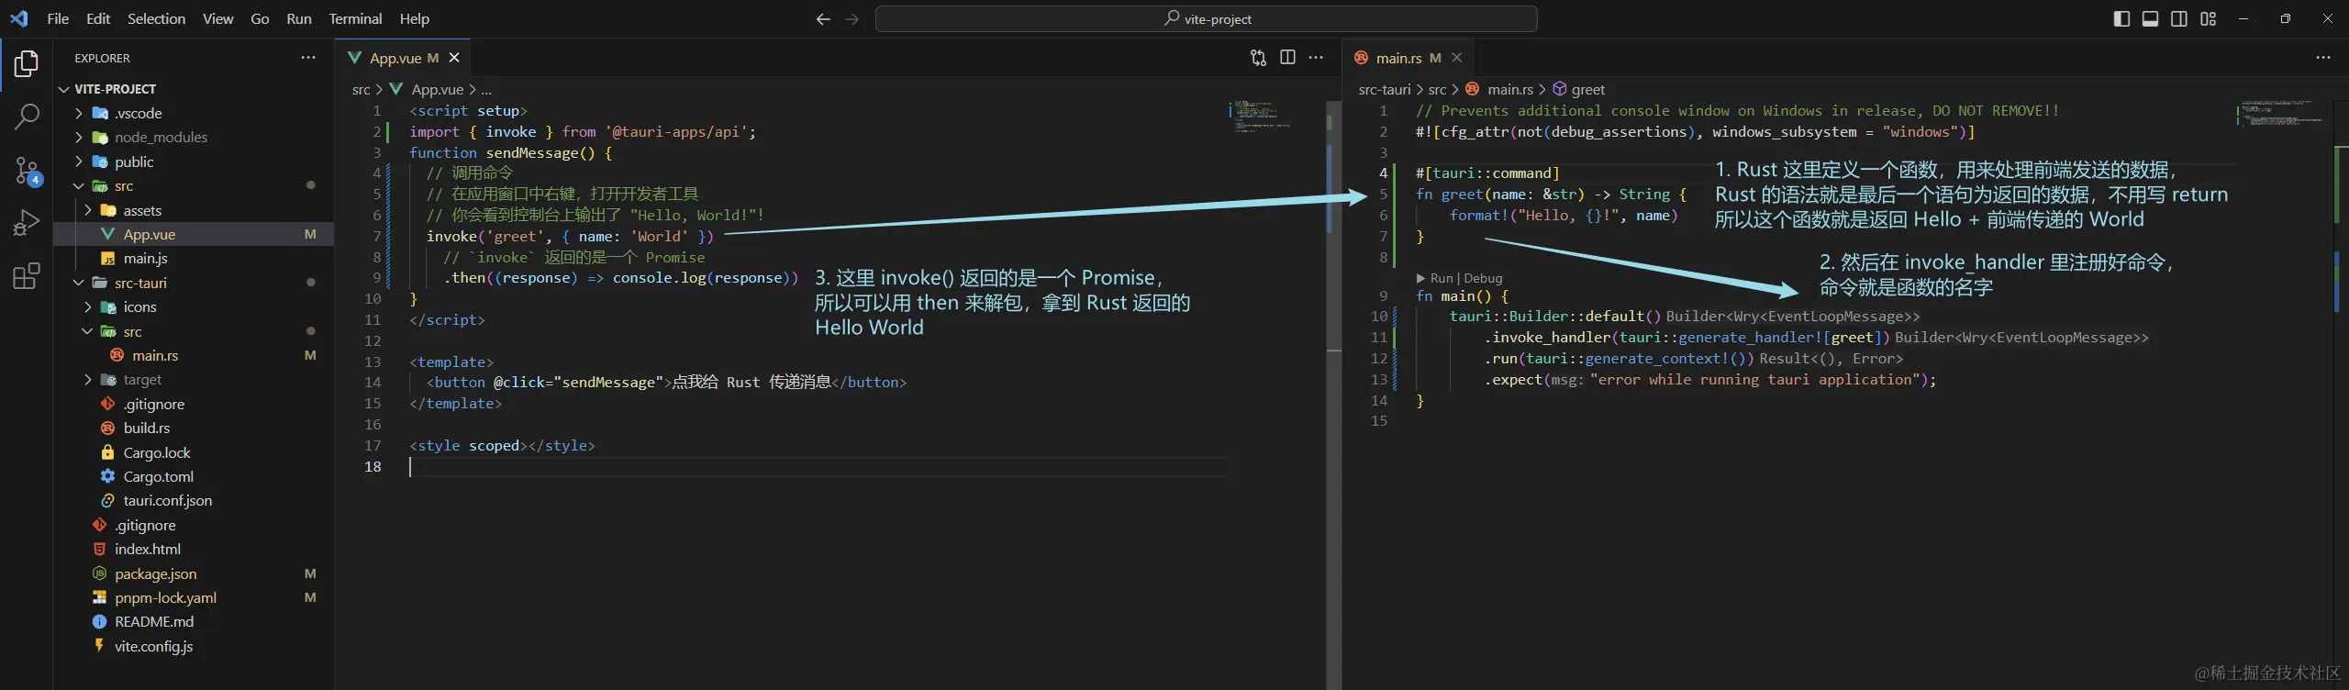Viewport: 2349px width, 690px height.
Task: Close the App.vue tab
Action: pos(454,58)
